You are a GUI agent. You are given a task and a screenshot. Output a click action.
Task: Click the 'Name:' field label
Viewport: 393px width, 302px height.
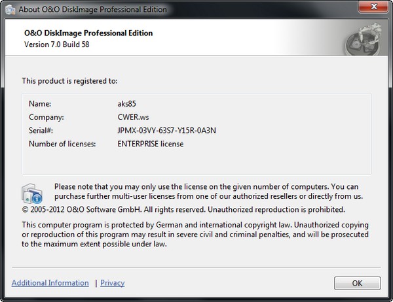(40, 104)
